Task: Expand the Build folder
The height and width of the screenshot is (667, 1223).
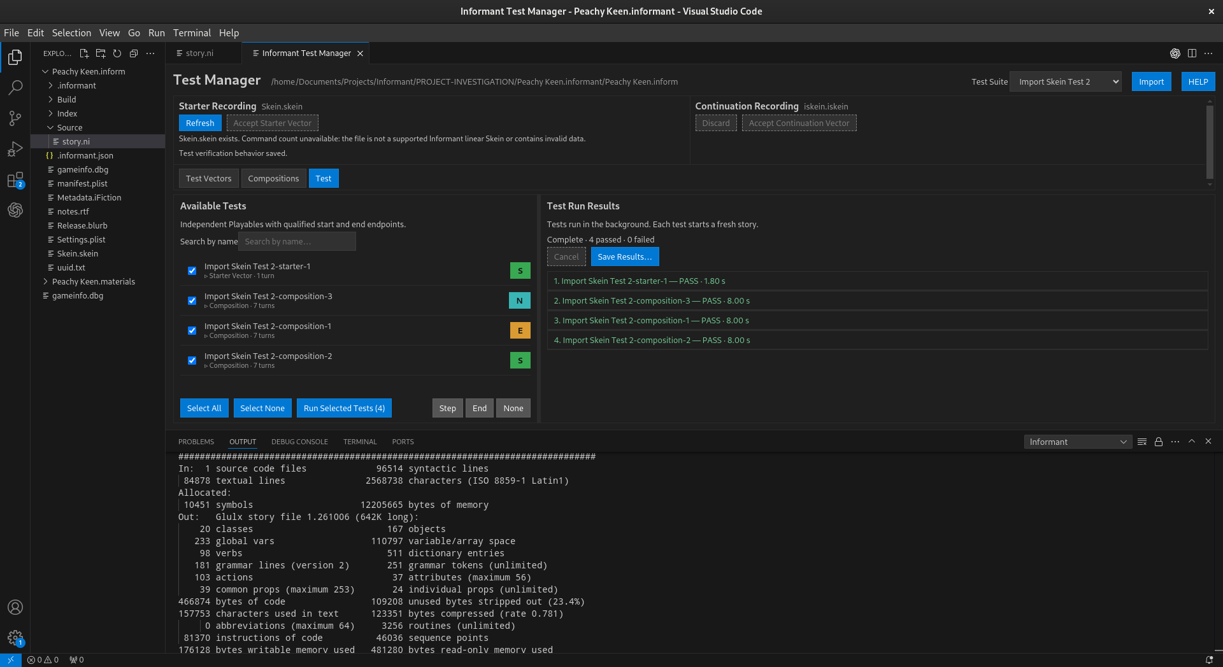Action: [66, 99]
